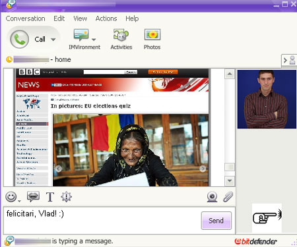Click the world map thumbnail in BBC sidebar
297x247 pixels.
[32, 103]
